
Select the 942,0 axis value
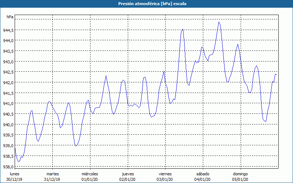tap(8, 83)
